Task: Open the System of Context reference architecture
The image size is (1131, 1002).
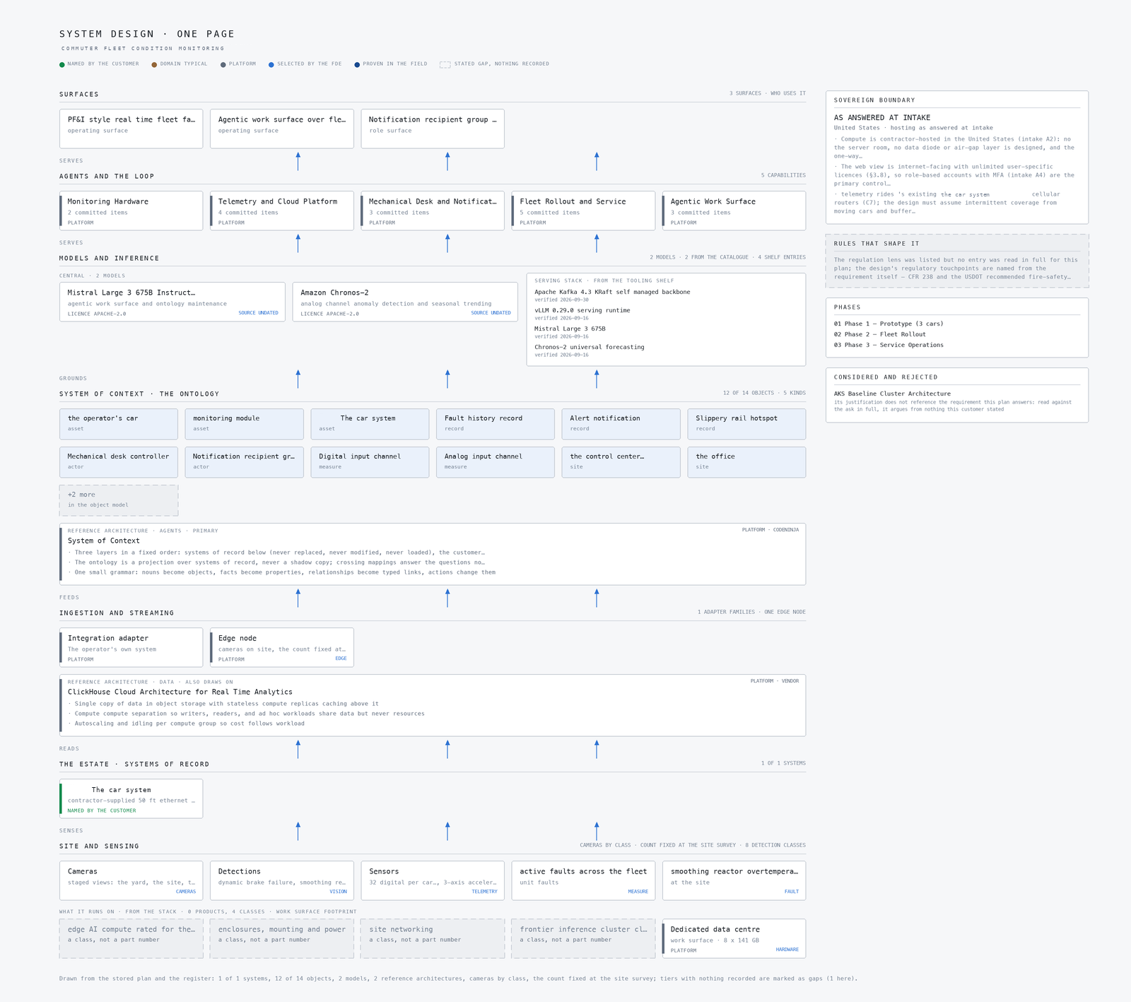Action: [x=433, y=554]
